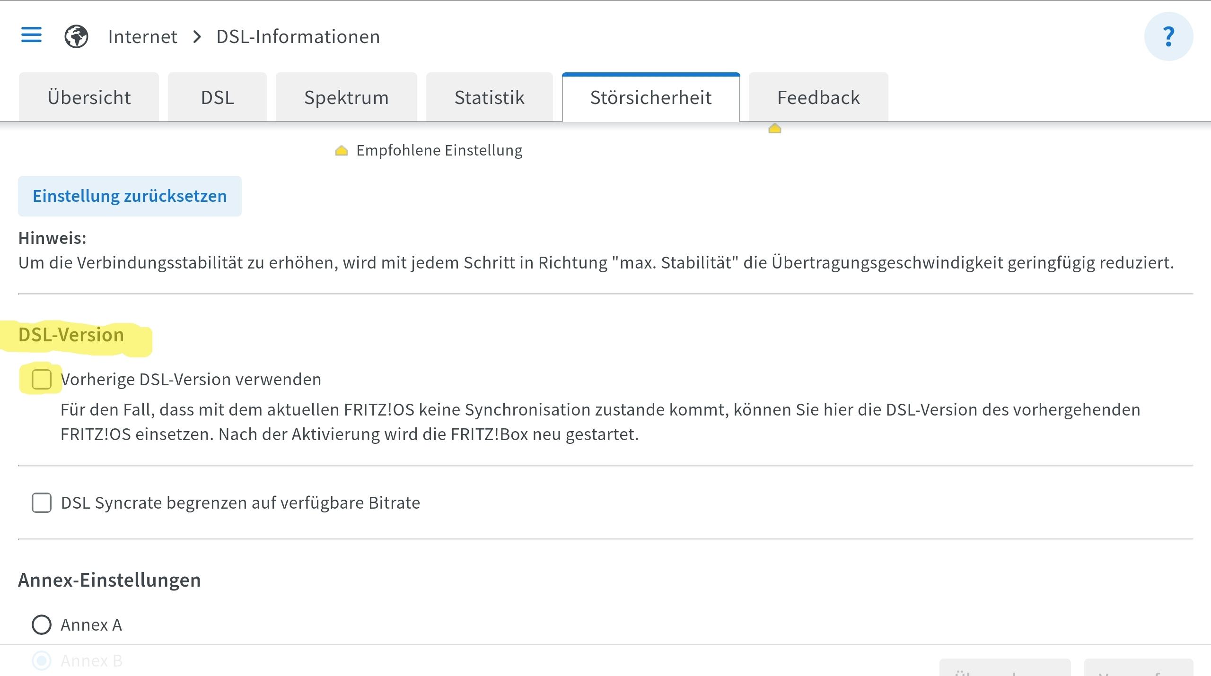1211x676 pixels.
Task: Click the breadcrumb chevron arrow
Action: [x=197, y=36]
